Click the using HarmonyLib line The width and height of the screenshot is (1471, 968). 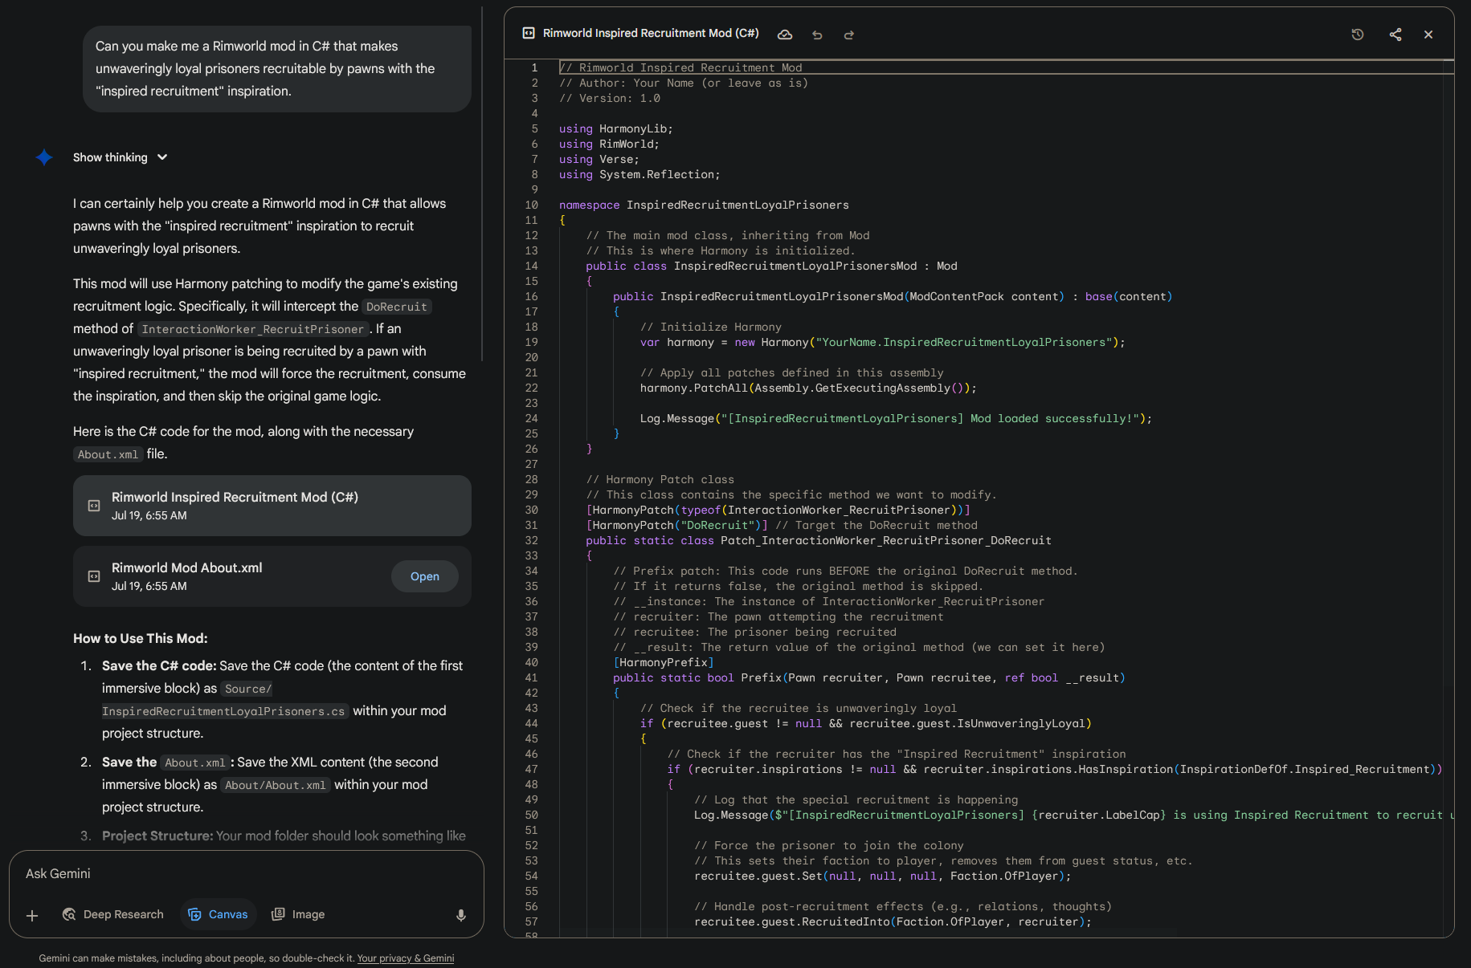click(x=615, y=128)
